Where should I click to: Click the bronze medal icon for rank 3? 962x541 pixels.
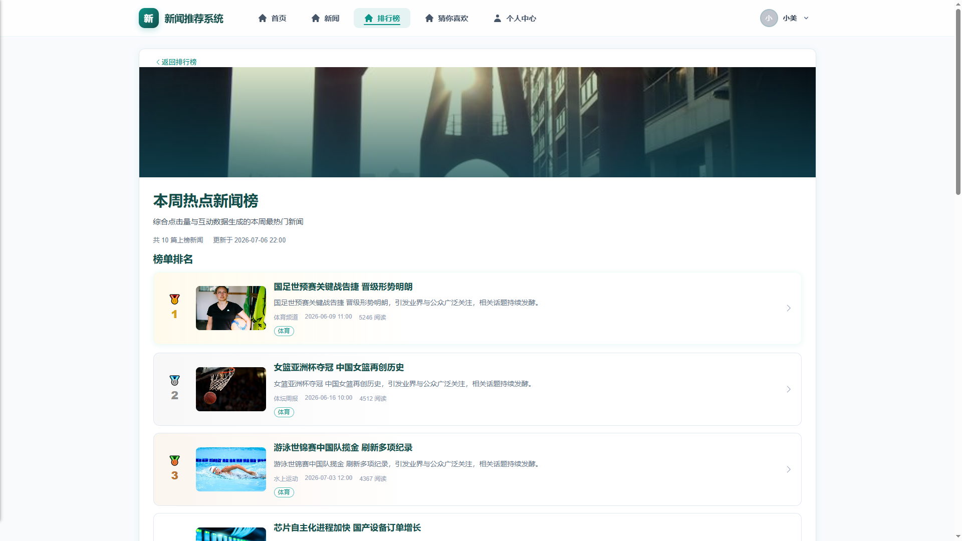[174, 461]
